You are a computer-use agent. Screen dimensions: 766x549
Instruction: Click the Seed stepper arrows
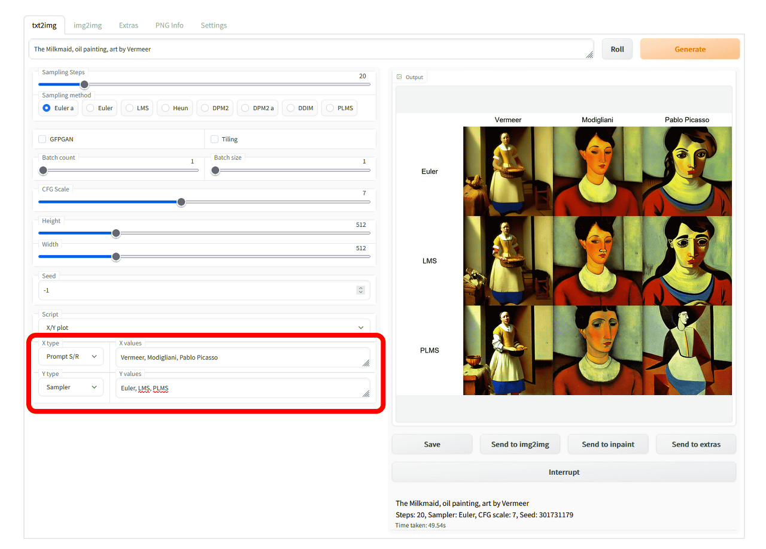pos(360,290)
